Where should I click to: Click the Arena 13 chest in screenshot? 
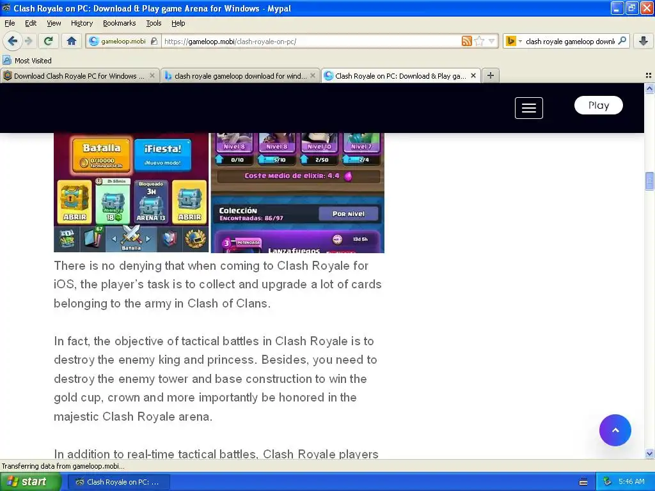[151, 201]
